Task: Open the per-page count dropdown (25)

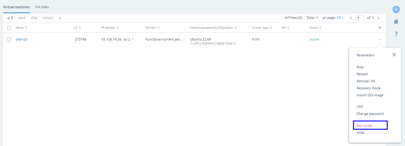Action: pos(340,18)
